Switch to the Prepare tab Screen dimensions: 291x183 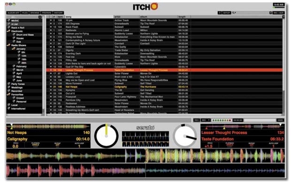[46, 13]
